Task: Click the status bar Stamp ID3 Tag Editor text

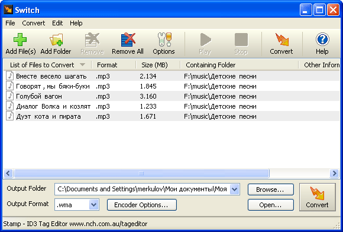Action: [x=75, y=224]
